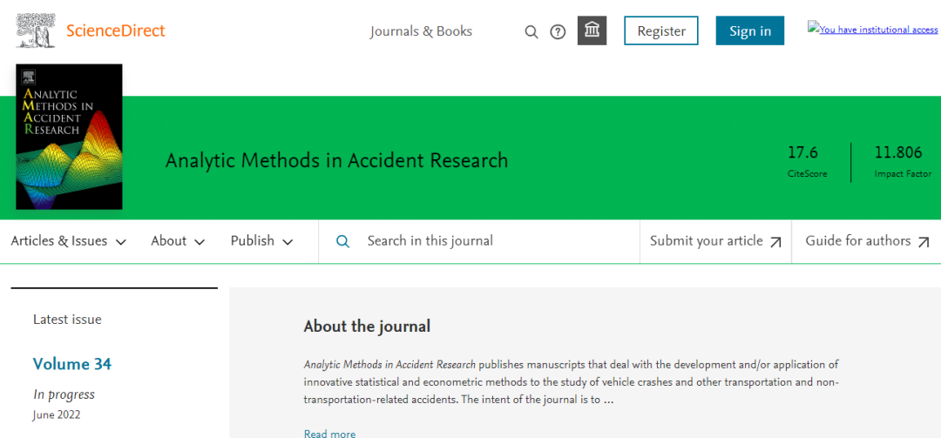Viewport: 941px width, 438px height.
Task: Click the ScienceDirect wordmark
Action: 116,31
